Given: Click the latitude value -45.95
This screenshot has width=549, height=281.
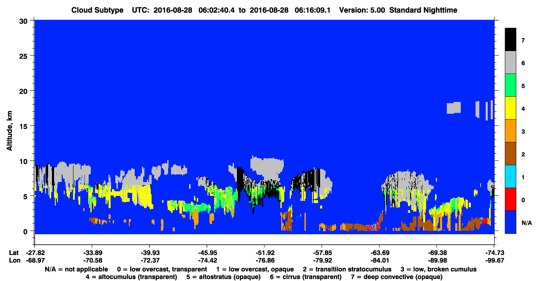Looking at the screenshot, I should (x=207, y=253).
